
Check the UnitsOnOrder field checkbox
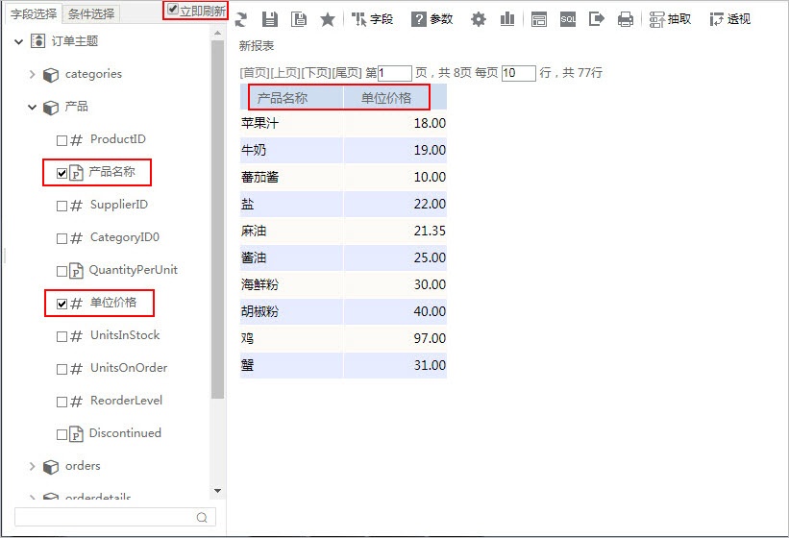[x=62, y=369]
